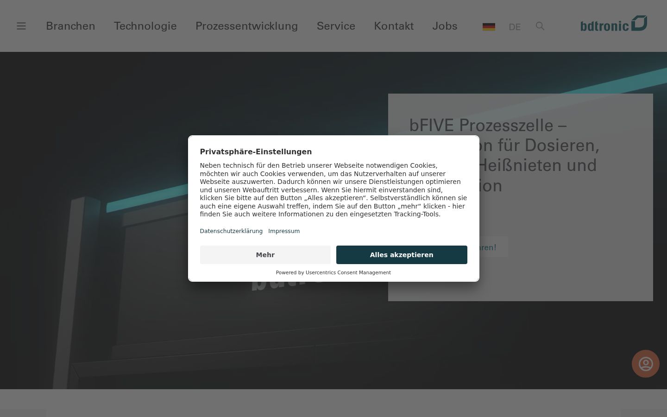The height and width of the screenshot is (417, 667).
Task: Open the hamburger menu icon
Action: pos(21,26)
